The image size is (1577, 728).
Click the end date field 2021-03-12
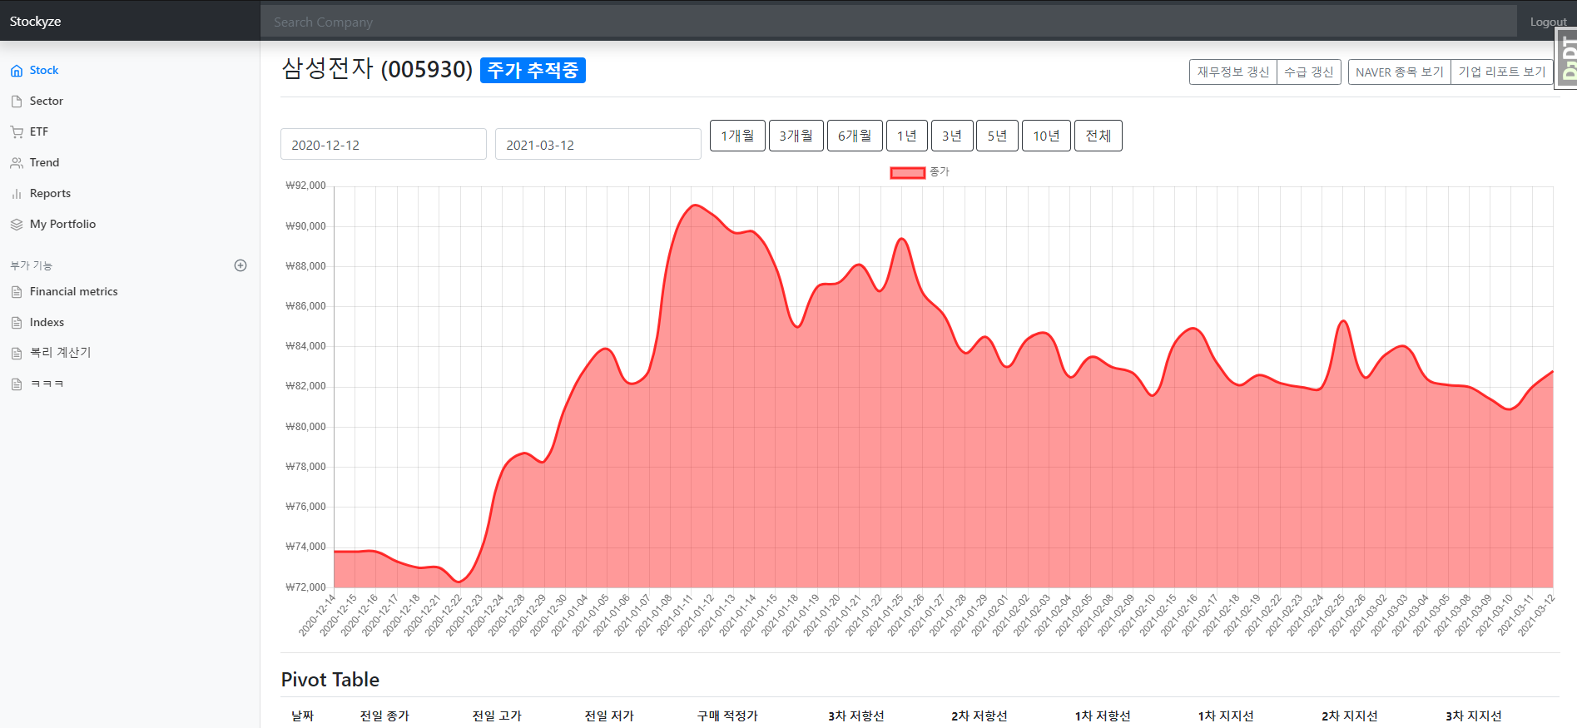point(598,144)
